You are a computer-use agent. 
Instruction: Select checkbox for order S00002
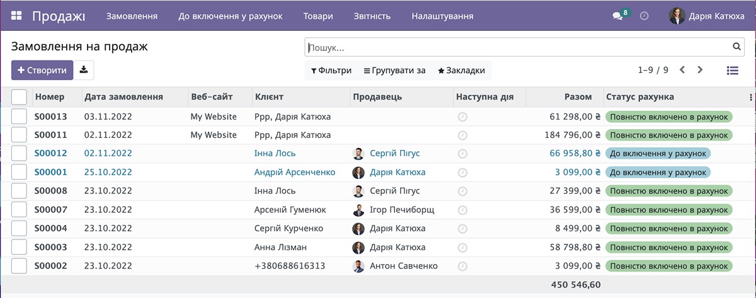[x=19, y=266]
